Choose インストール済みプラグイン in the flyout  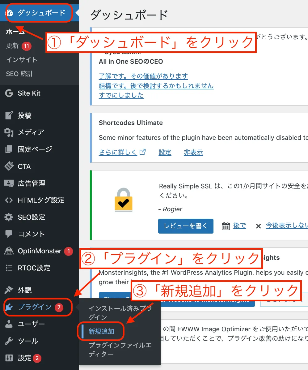pos(120,313)
